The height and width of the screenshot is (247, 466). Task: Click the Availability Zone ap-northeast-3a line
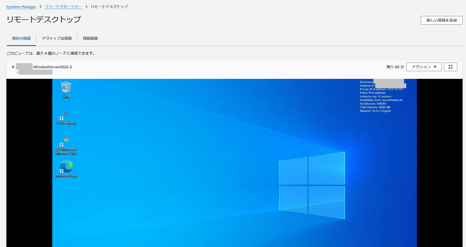381,100
